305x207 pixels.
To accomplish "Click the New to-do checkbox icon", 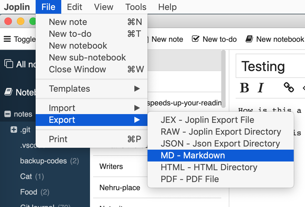I will pos(196,39).
